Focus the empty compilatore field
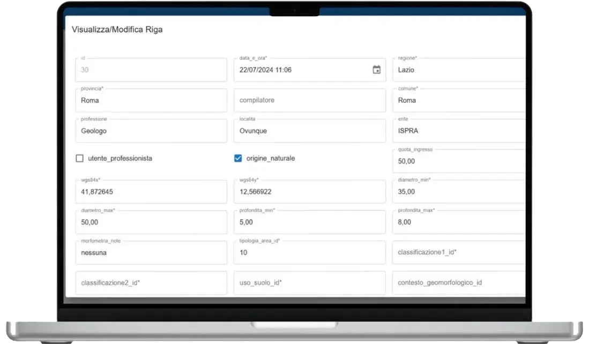 click(x=310, y=100)
